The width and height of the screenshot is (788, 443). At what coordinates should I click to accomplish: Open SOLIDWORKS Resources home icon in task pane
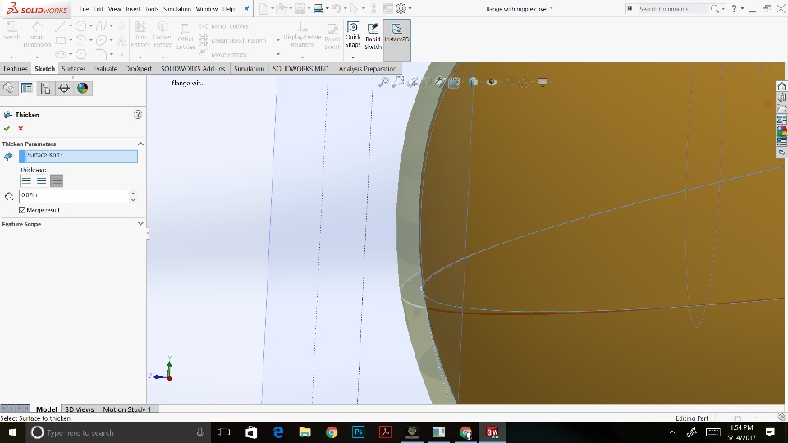[781, 86]
